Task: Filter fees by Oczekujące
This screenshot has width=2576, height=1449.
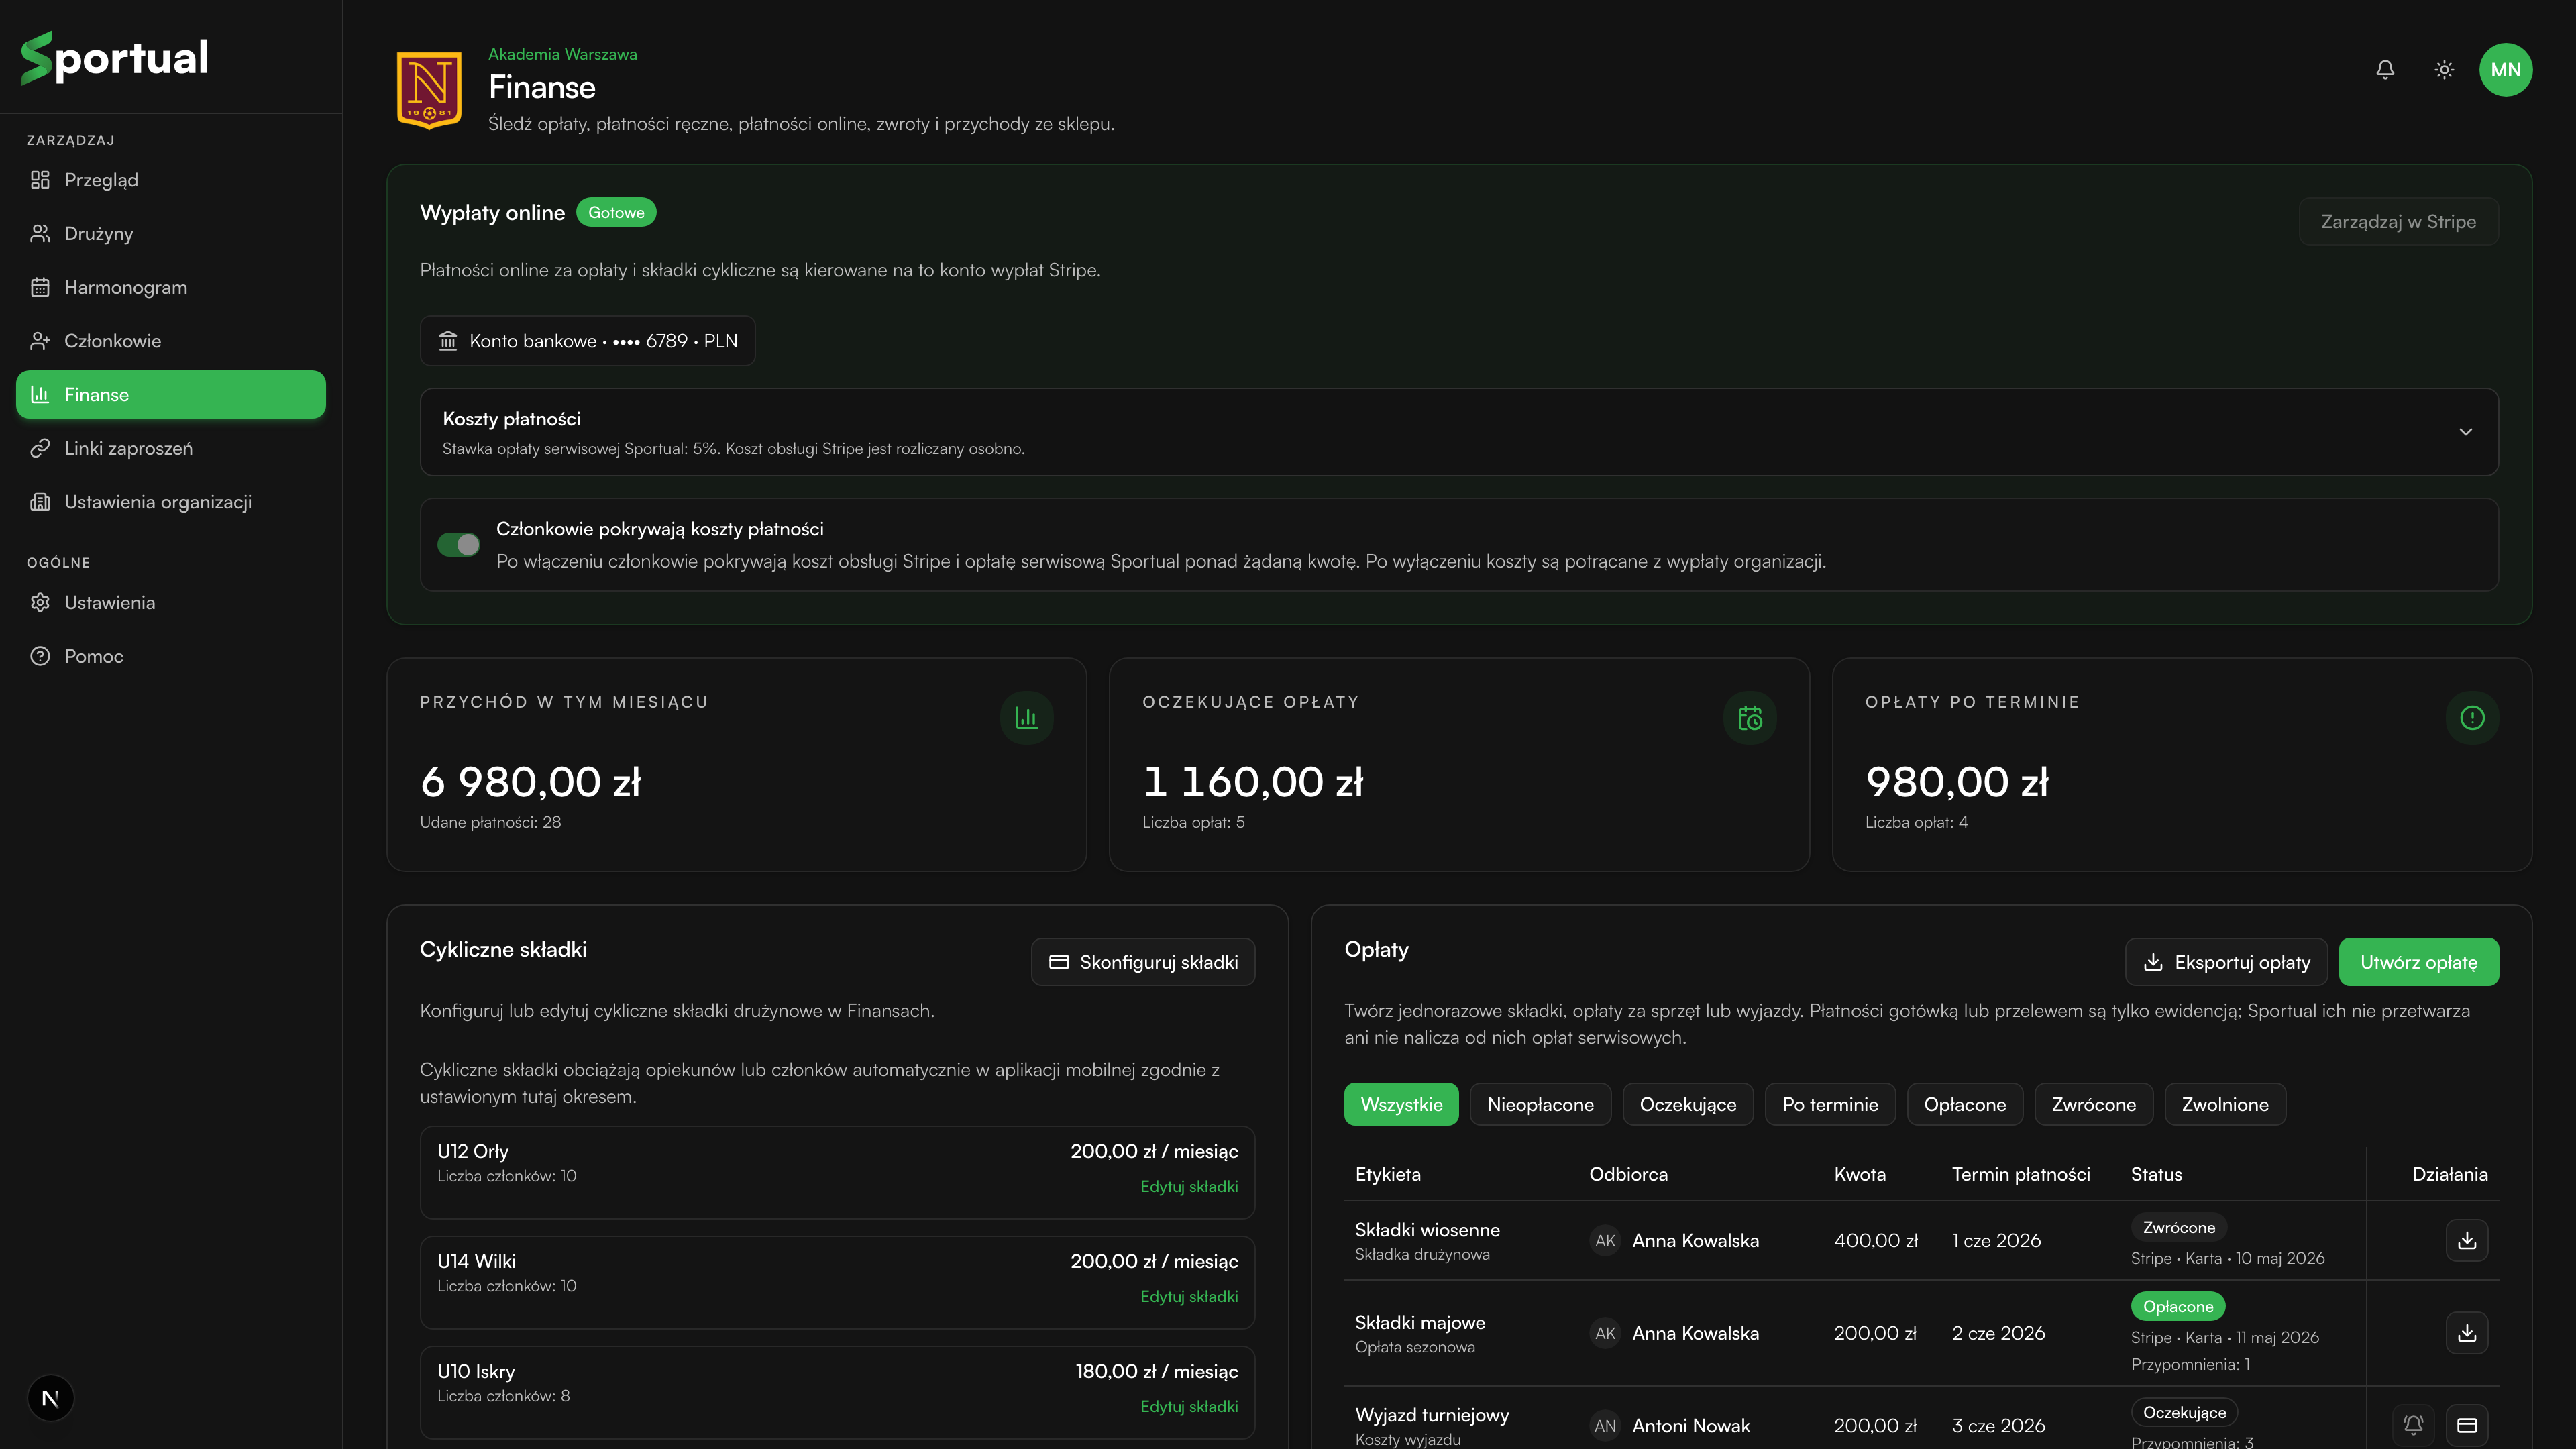Action: click(x=1688, y=1104)
